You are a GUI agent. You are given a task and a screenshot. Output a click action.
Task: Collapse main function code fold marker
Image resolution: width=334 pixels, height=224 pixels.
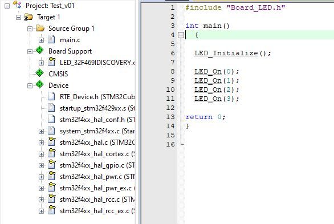click(181, 35)
